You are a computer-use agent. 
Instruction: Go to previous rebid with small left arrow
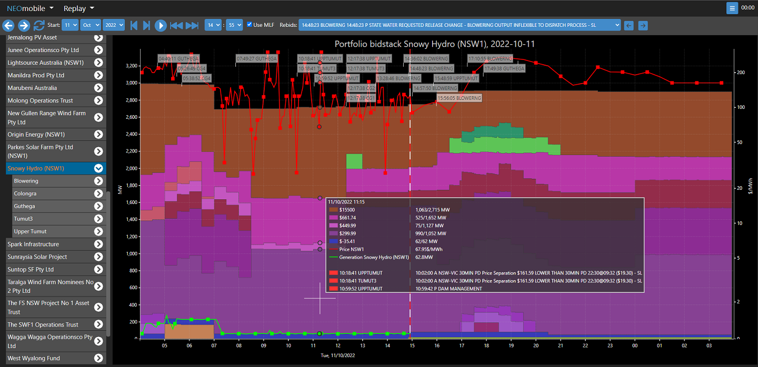click(x=629, y=25)
